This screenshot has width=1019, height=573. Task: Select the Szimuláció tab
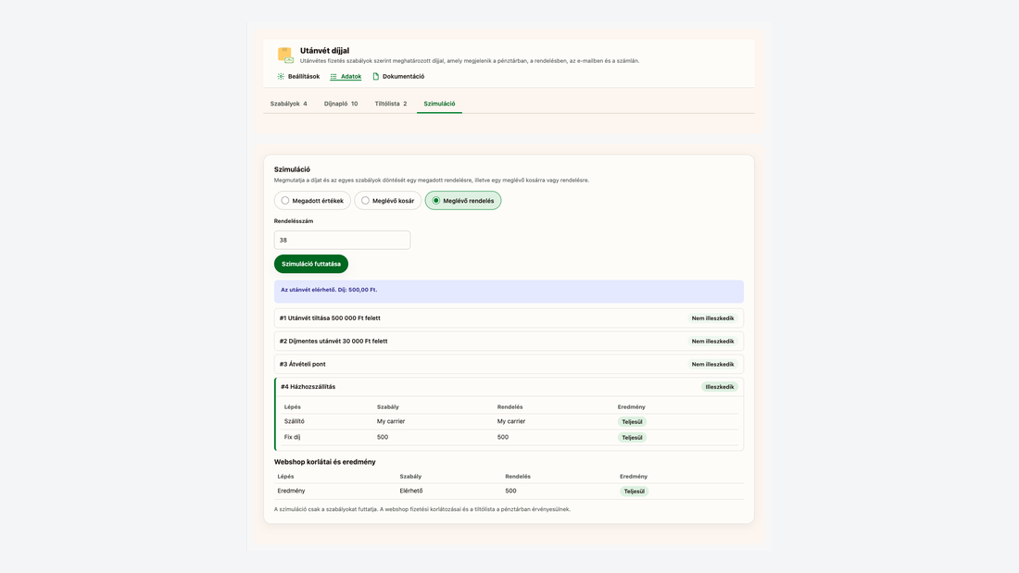tap(439, 104)
